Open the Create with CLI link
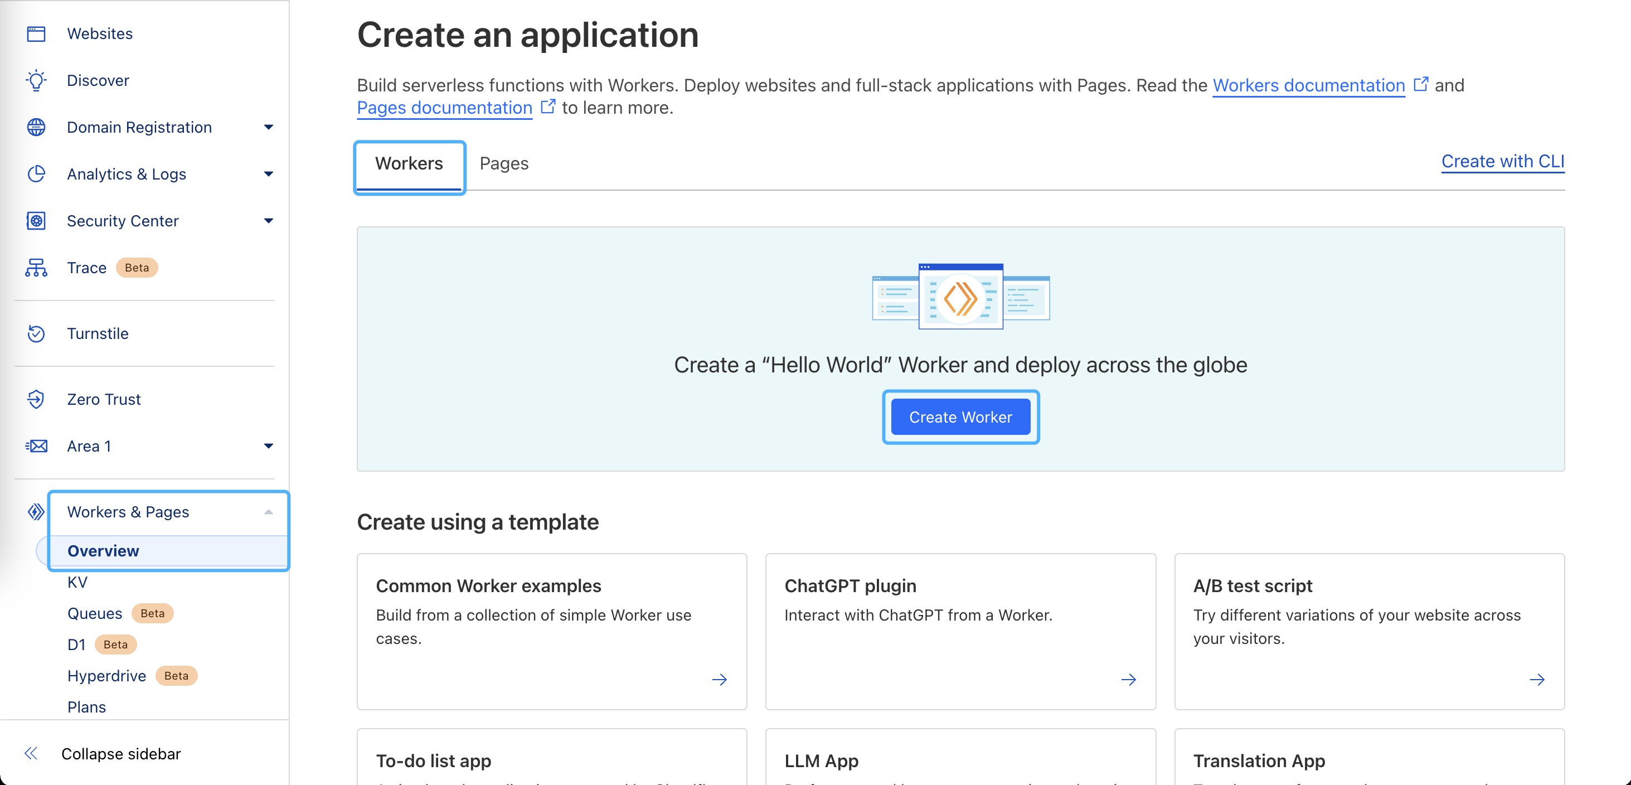The height and width of the screenshot is (785, 1631). click(1502, 162)
